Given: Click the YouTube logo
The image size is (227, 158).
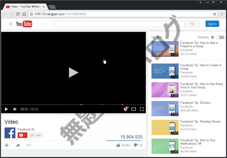Looking at the screenshot, I should 24,24.
